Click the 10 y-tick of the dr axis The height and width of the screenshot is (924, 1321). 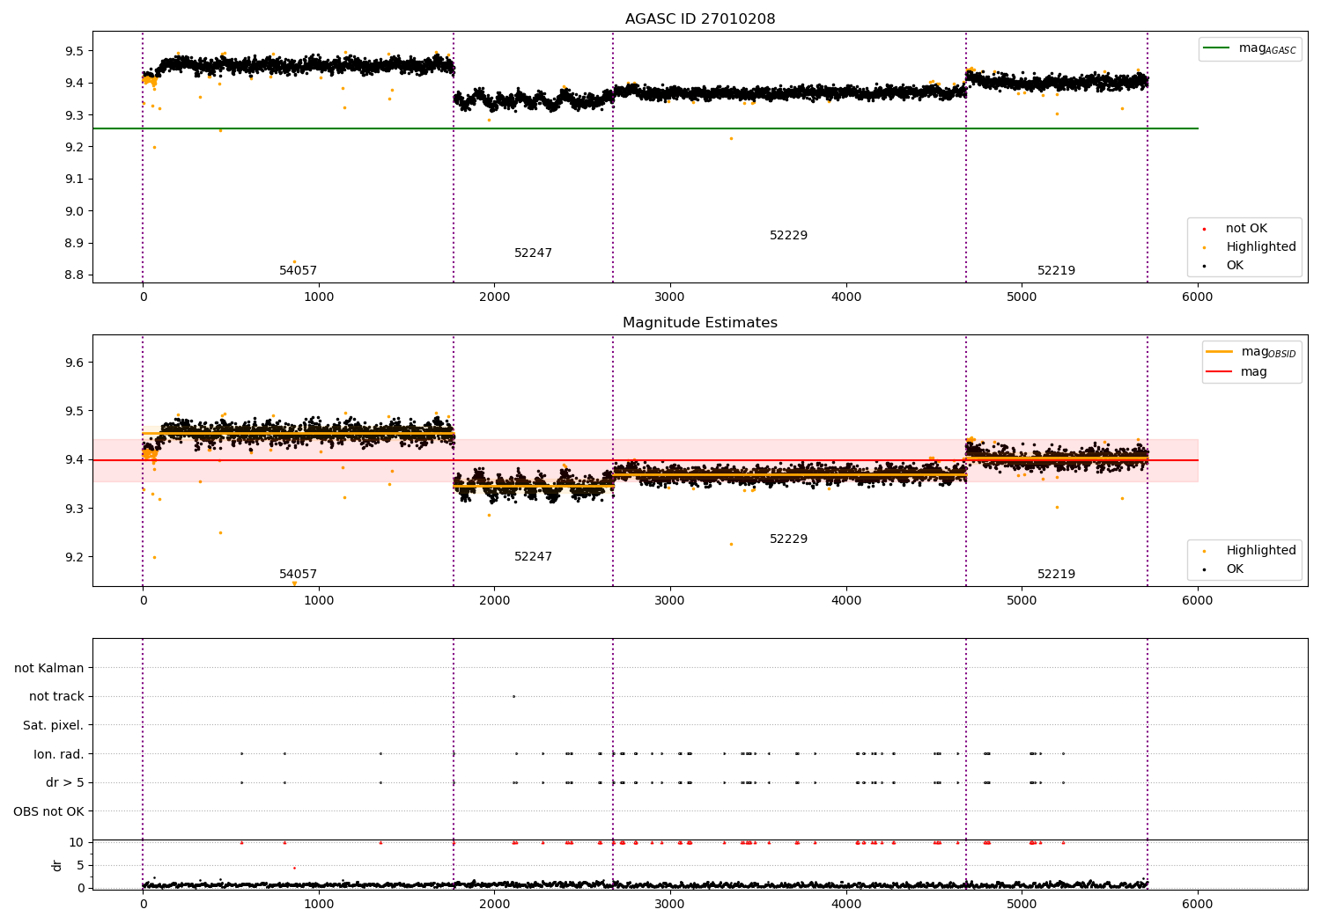click(x=77, y=842)
